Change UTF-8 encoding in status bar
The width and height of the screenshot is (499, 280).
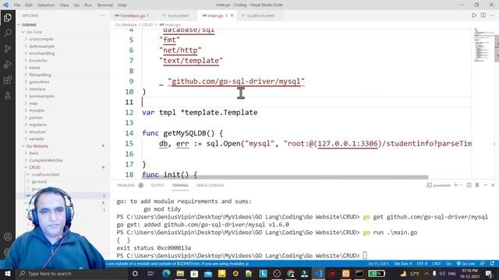coord(423,264)
